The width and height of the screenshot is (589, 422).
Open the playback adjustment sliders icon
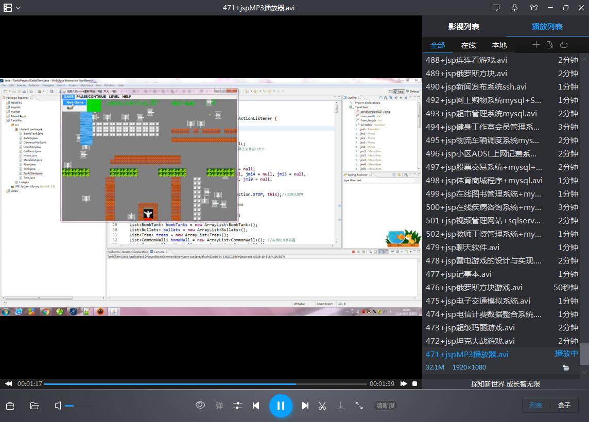(x=238, y=406)
